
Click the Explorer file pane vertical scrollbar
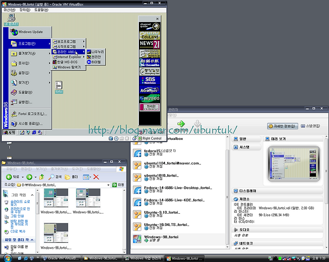click(124, 221)
